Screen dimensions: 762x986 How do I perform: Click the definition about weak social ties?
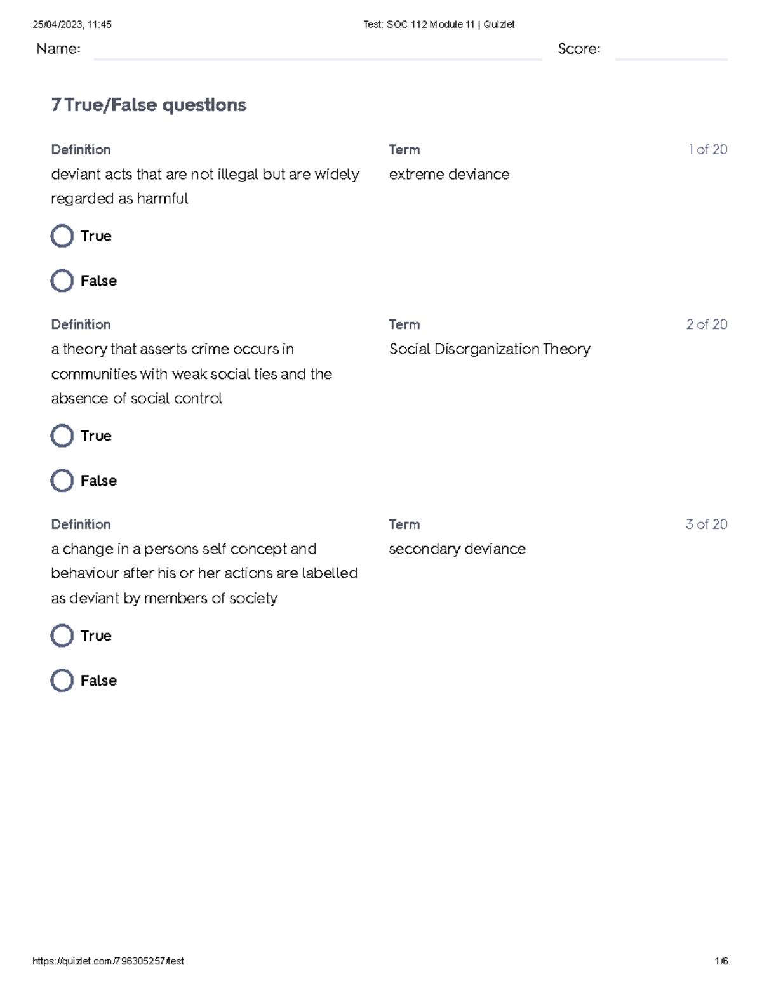[x=191, y=374]
